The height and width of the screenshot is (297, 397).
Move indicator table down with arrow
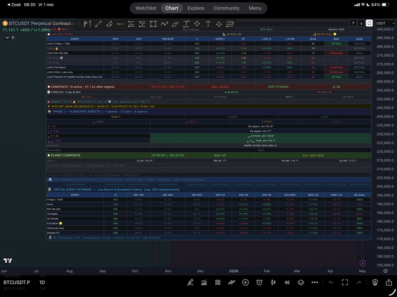click(x=361, y=23)
